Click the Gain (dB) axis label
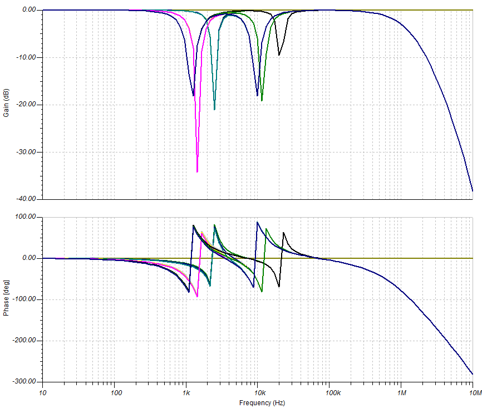This screenshot has height=413, width=482. [x=6, y=103]
